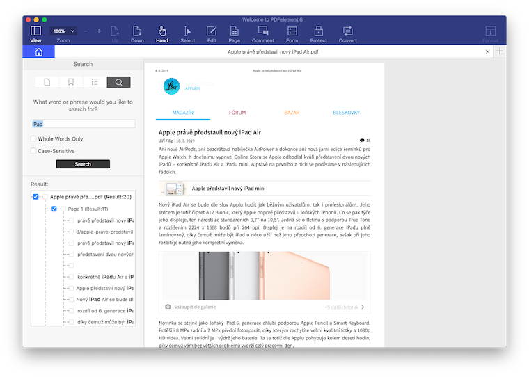The image size is (529, 377).
Task: Go to the Home tab icon
Action: click(38, 51)
